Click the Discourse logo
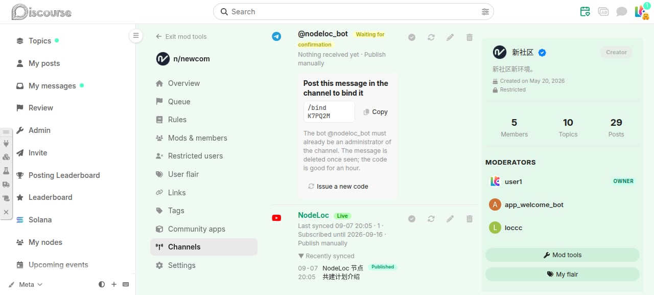 pyautogui.click(x=42, y=12)
